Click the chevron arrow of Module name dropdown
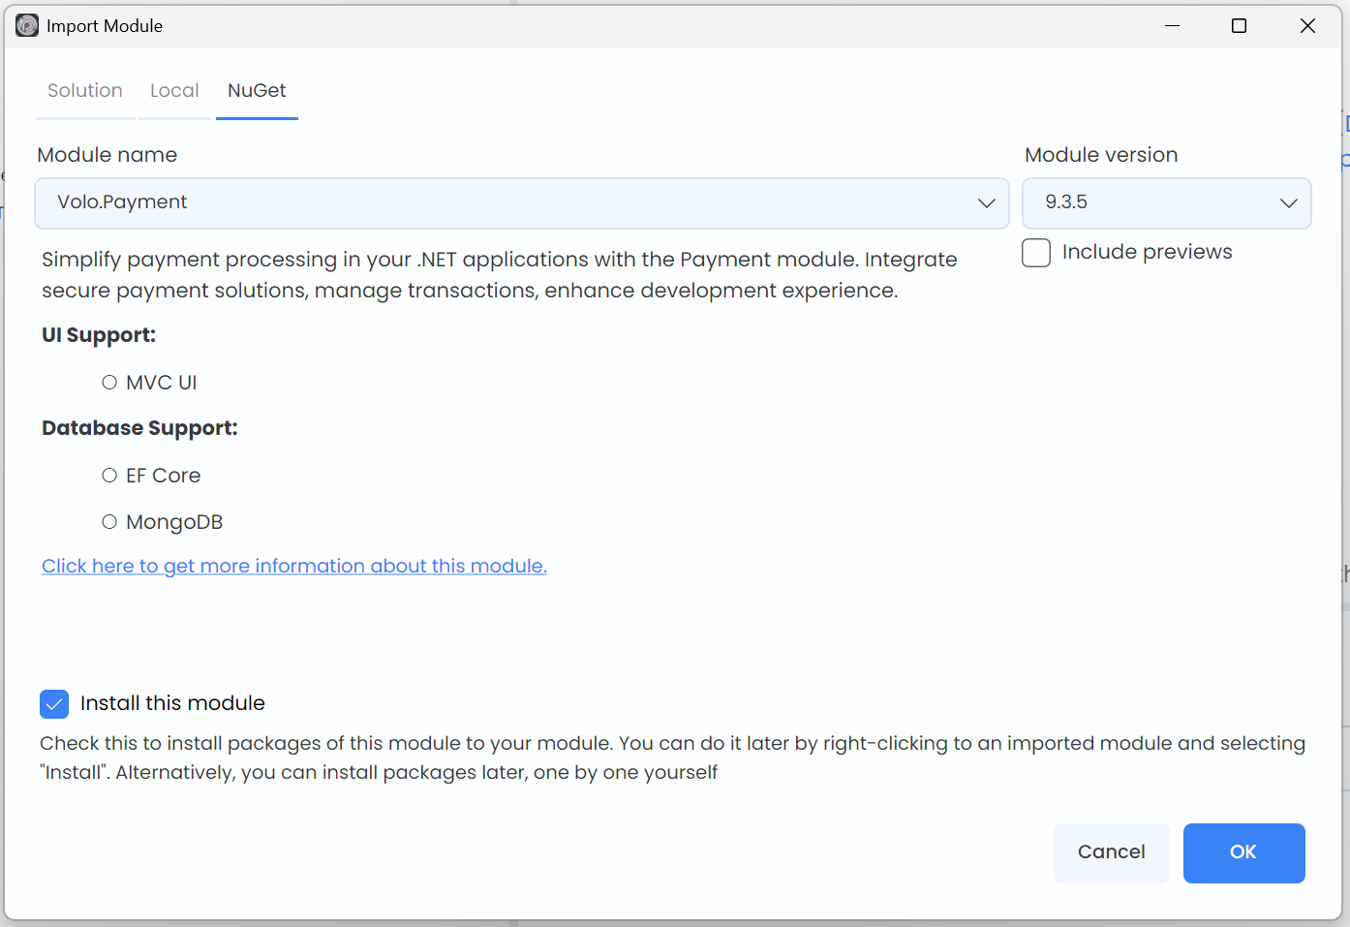Screen dimensions: 1350x927 tap(986, 203)
